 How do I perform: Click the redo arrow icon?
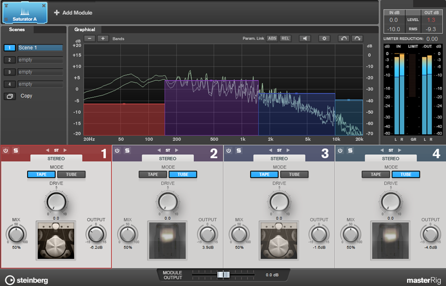(x=357, y=39)
